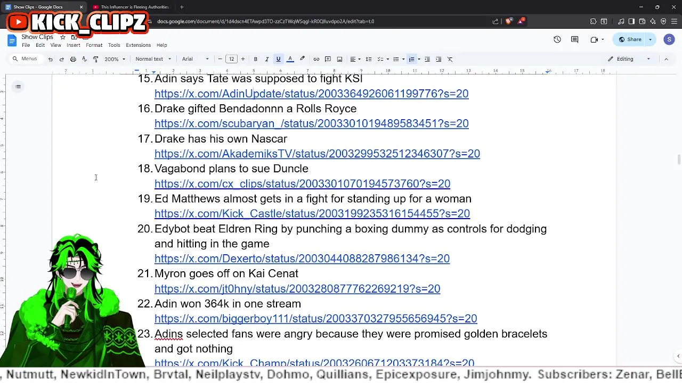
Task: Click the Undo arrow in Docs toolbar
Action: (x=50, y=59)
